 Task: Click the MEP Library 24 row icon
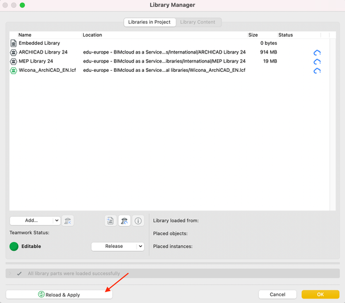(13, 62)
